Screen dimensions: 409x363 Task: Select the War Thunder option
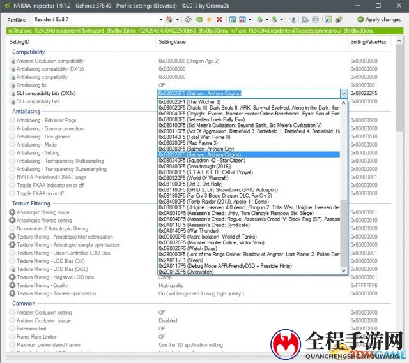pyautogui.click(x=249, y=231)
